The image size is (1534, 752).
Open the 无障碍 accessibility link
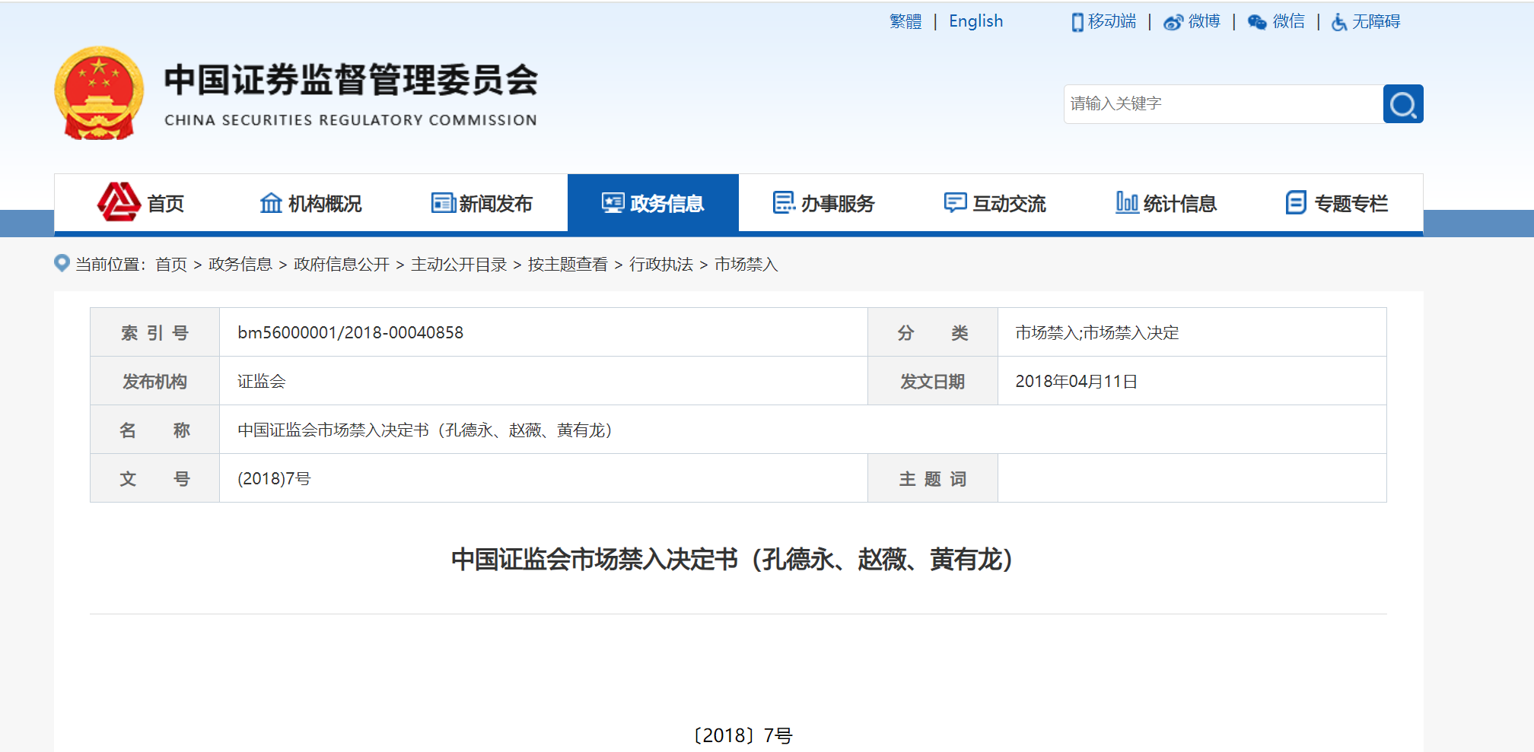pyautogui.click(x=1376, y=21)
